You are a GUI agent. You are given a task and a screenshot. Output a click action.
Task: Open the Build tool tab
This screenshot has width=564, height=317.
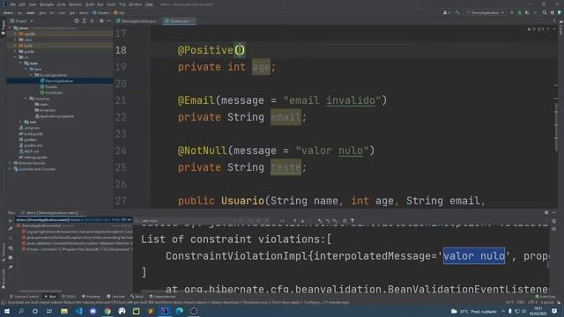[137, 297]
